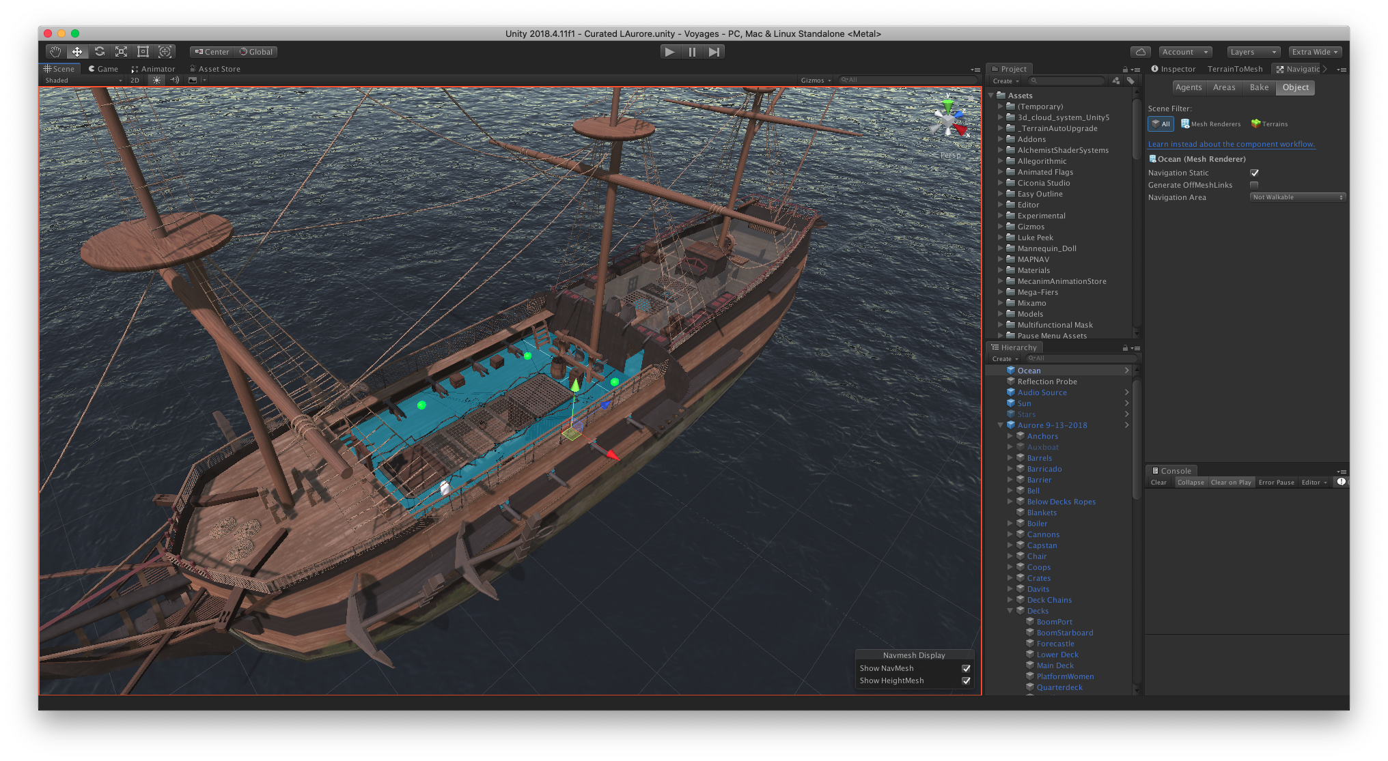
Task: Click Project search by type icon
Action: click(1115, 81)
